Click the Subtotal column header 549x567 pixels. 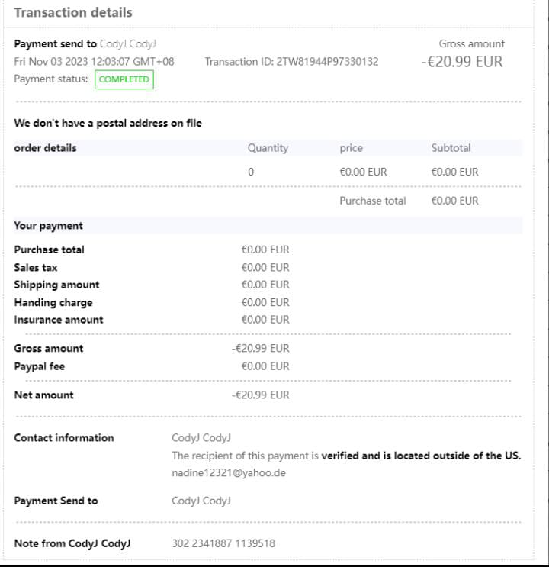[x=451, y=148]
